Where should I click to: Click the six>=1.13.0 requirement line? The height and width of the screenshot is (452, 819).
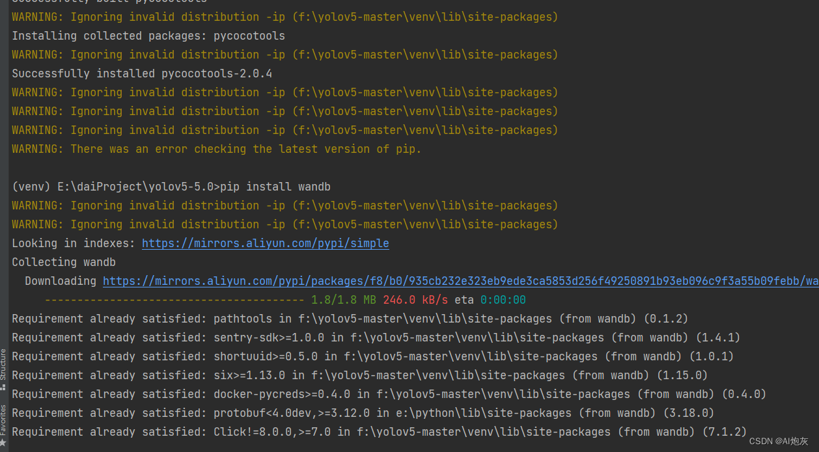point(360,375)
